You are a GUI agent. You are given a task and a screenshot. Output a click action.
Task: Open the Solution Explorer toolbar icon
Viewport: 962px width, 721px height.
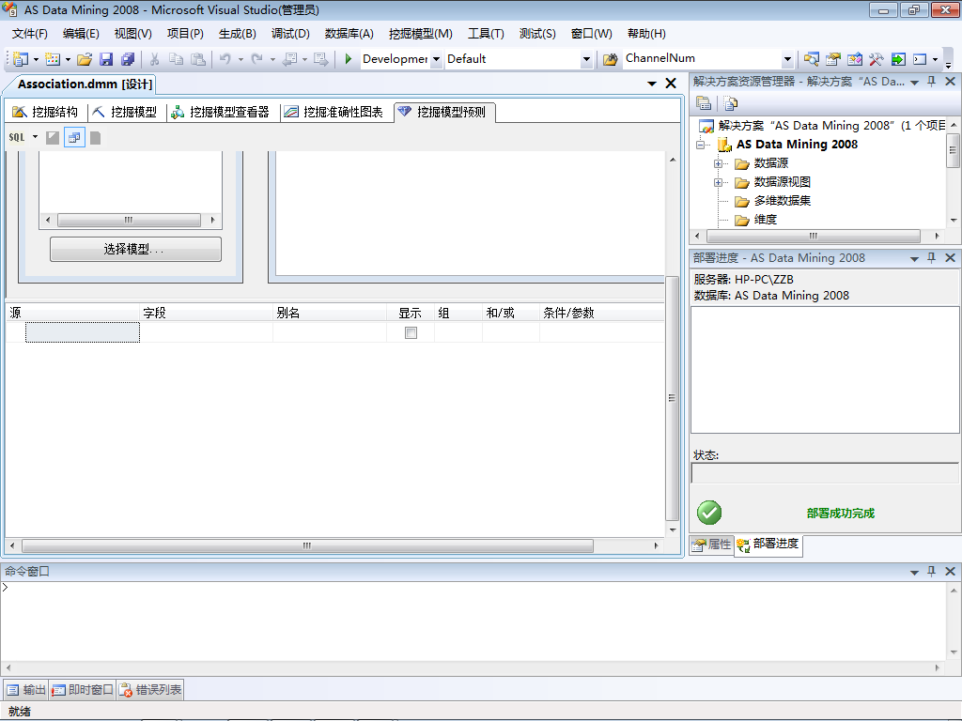pyautogui.click(x=811, y=59)
